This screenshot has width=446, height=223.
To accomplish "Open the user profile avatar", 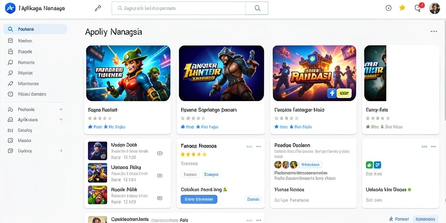I will tap(434, 8).
